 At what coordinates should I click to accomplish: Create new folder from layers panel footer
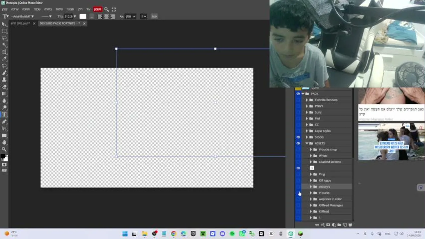[339, 225]
